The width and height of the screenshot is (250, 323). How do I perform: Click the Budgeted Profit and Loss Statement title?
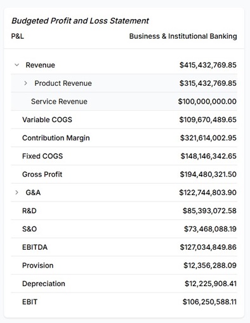(x=80, y=21)
